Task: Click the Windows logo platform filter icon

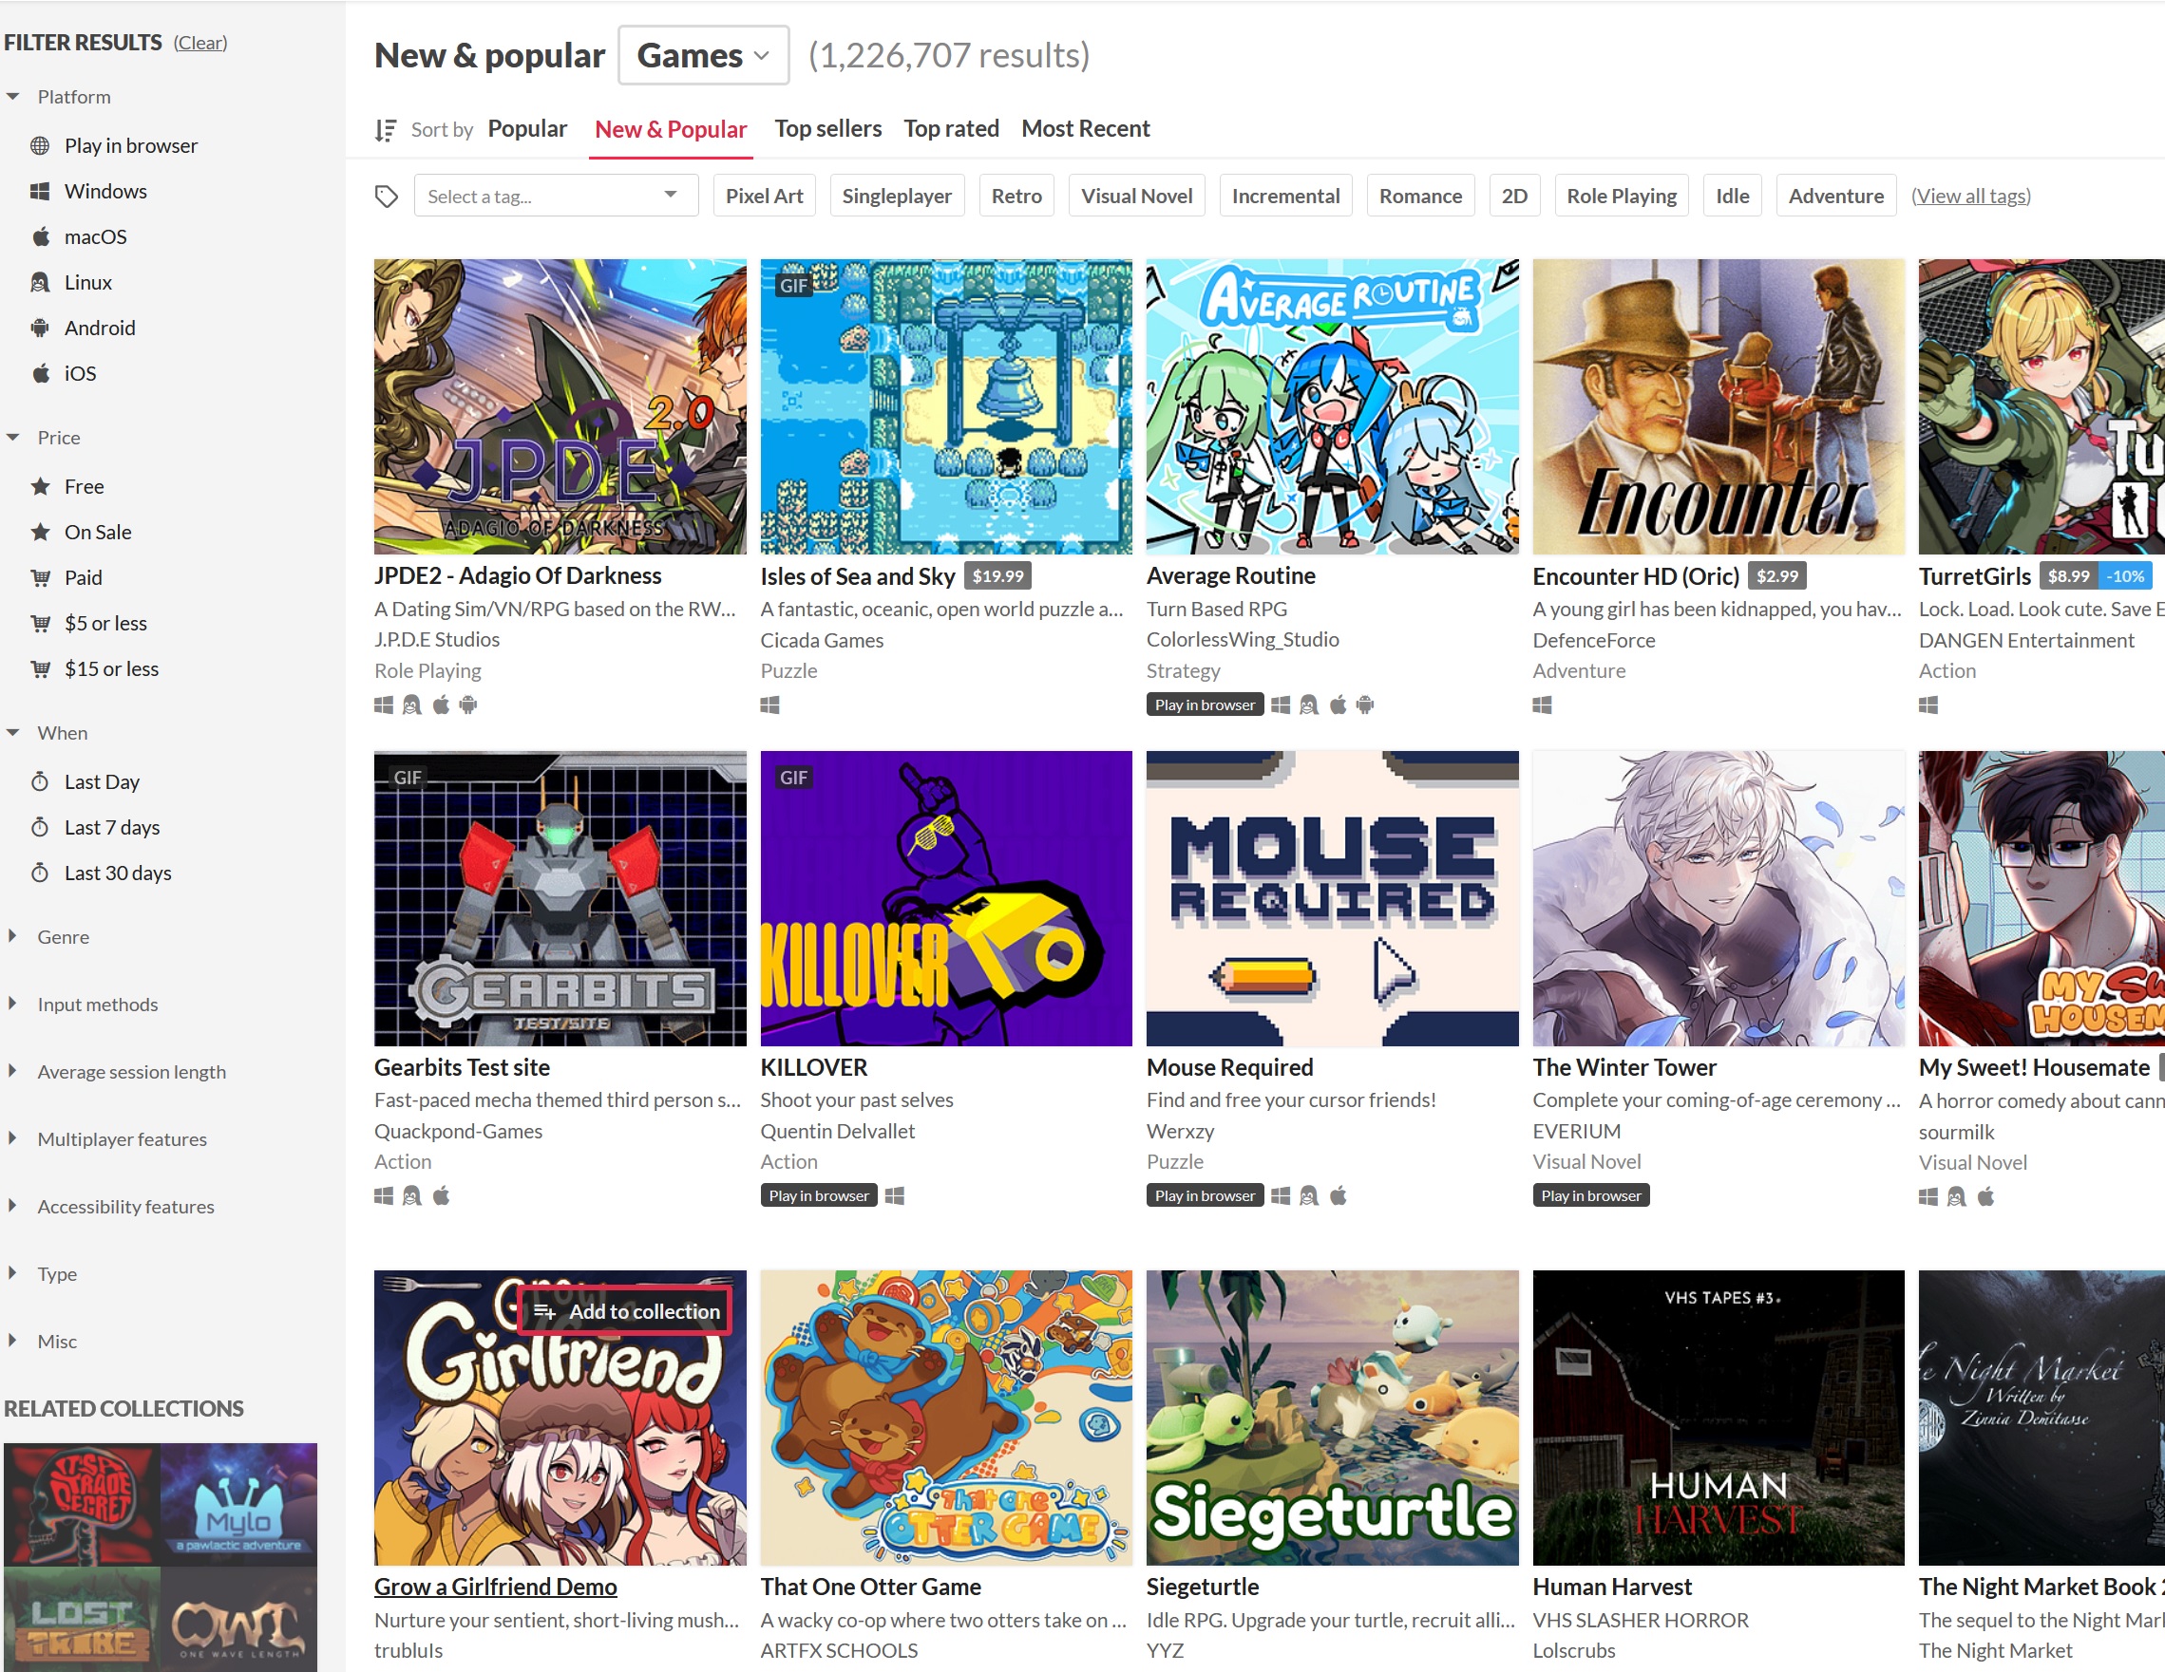Action: click(40, 191)
